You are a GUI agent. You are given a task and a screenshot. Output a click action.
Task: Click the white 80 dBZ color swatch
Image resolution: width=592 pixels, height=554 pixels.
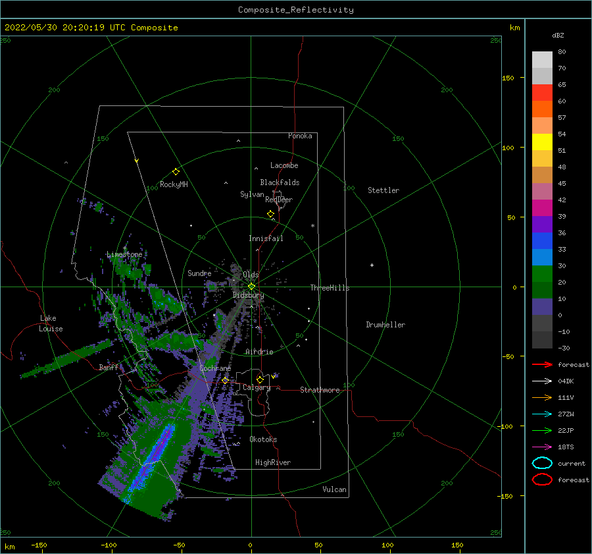click(x=542, y=59)
